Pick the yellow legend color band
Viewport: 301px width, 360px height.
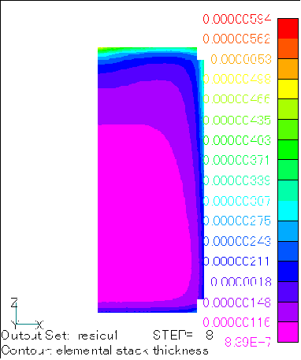pos(288,89)
